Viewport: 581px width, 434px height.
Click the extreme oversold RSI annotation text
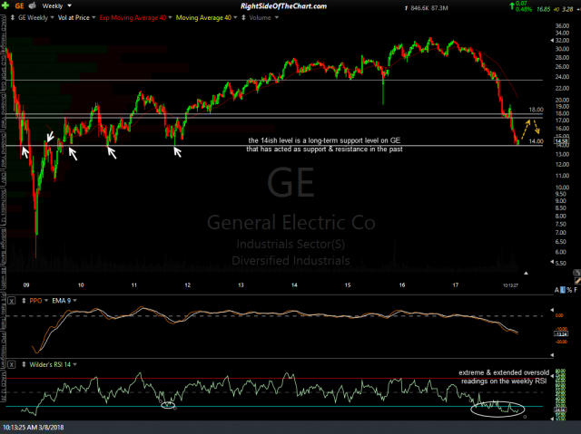tap(504, 377)
